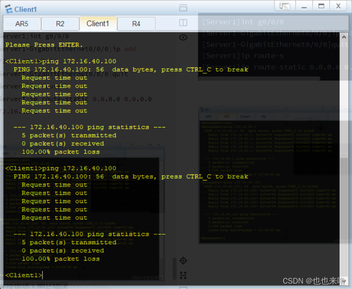The height and width of the screenshot is (289, 352).
Task: Minimize the Client1 terminal window
Action: [304, 6]
